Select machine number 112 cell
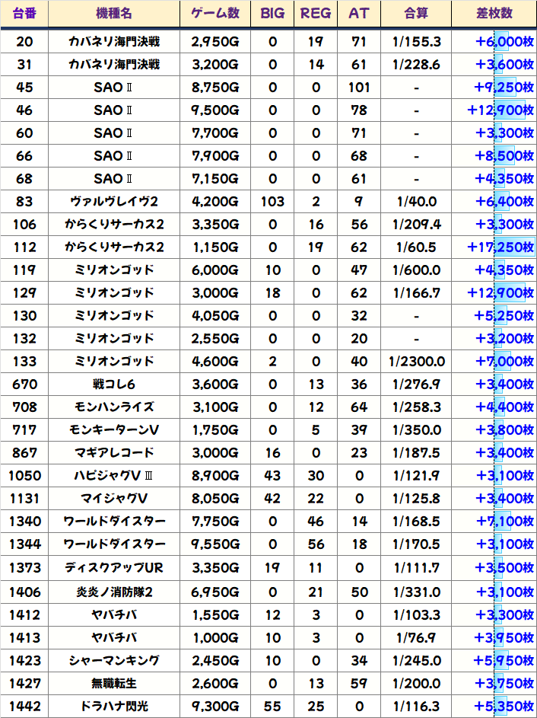The height and width of the screenshot is (718, 537). [x=24, y=247]
